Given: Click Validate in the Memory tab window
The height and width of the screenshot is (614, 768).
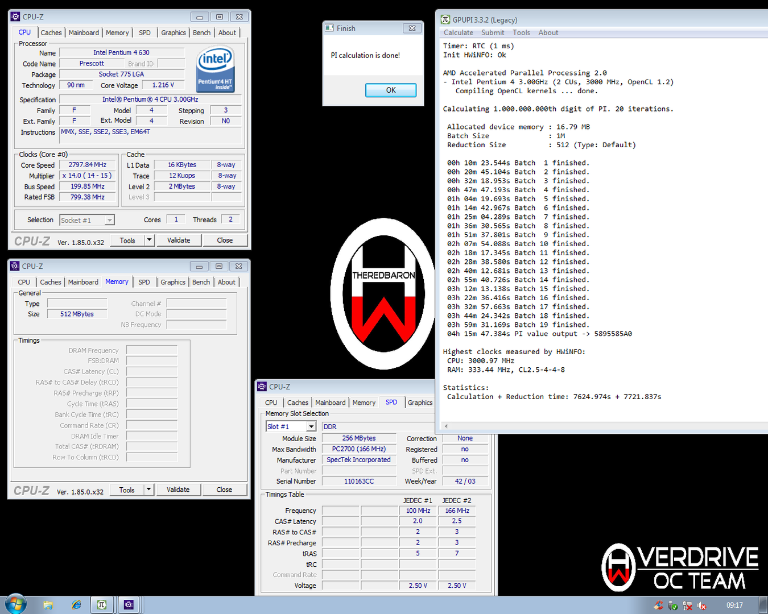Looking at the screenshot, I should [178, 489].
